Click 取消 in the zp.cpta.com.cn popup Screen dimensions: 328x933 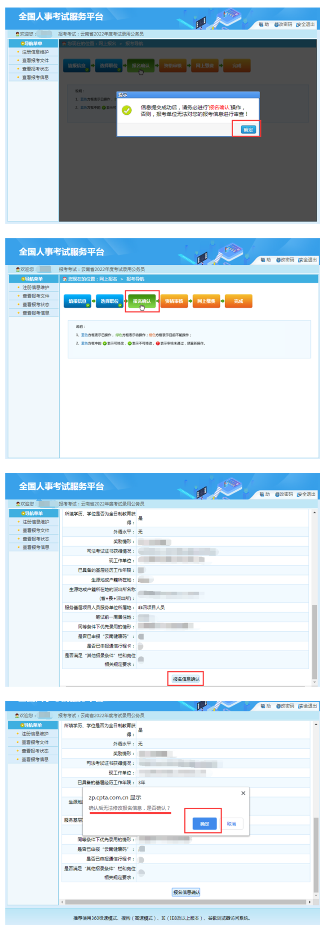click(232, 823)
